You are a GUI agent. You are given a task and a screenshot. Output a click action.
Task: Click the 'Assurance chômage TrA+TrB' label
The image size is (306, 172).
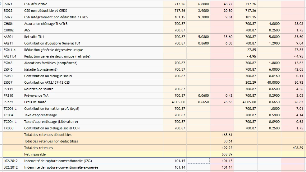click(46, 24)
